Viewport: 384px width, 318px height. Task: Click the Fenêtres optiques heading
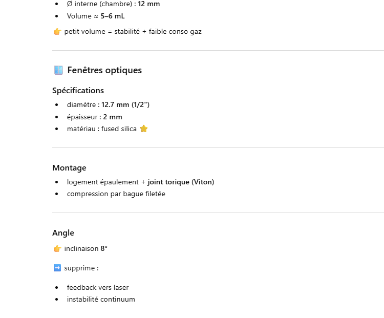(104, 70)
